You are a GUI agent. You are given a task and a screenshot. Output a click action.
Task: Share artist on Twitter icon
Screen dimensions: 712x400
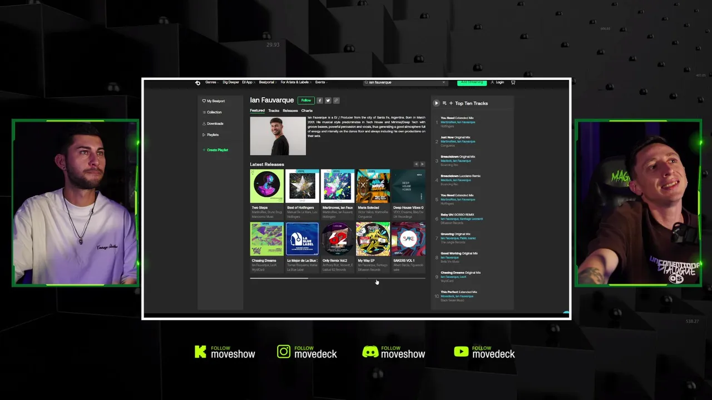[x=328, y=101]
